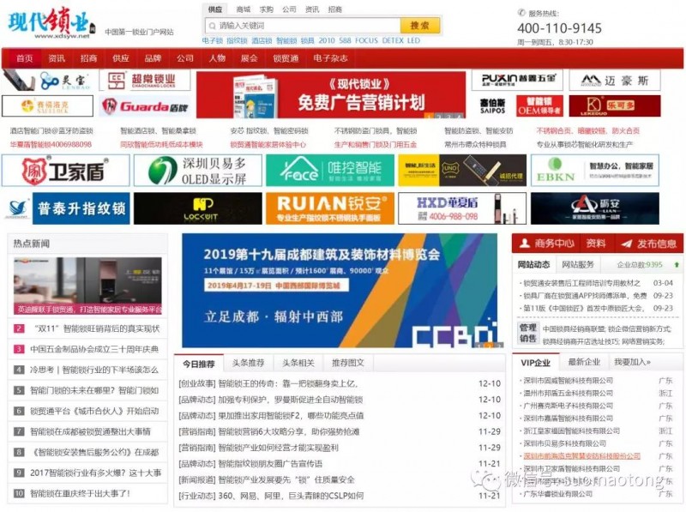This screenshot has height=512, width=686.
Task: Click the 普泰升指纹锁 logo banner
Action: [x=65, y=208]
